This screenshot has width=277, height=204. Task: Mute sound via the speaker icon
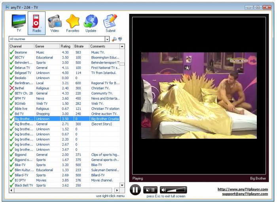point(163,190)
